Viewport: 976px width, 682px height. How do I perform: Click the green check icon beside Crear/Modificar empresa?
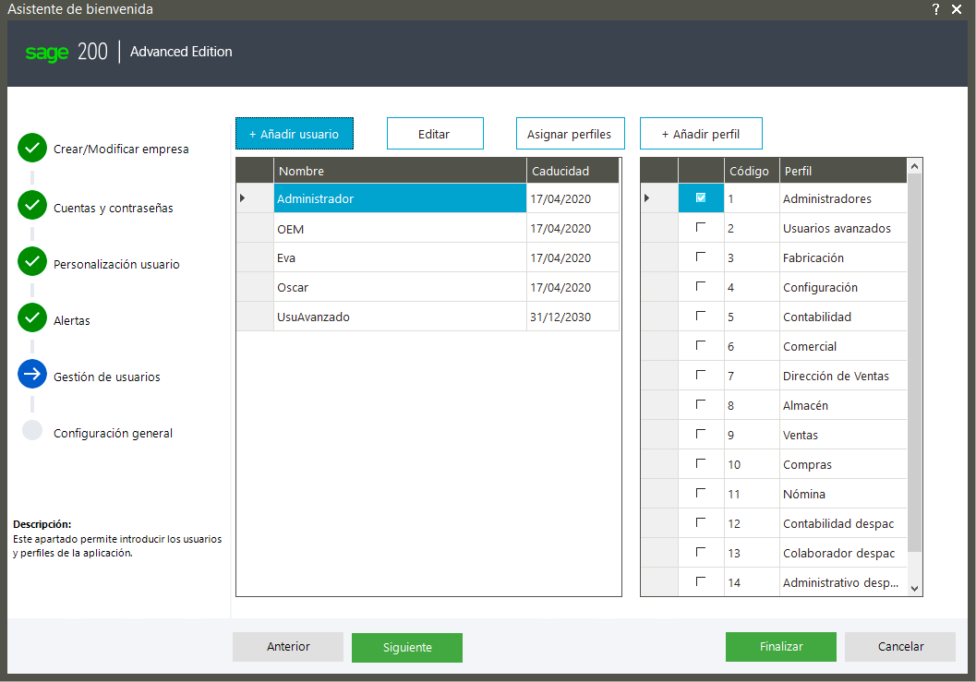pos(32,148)
